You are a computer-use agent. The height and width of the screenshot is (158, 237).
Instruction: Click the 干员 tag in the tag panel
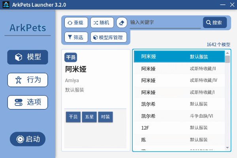click(73, 117)
